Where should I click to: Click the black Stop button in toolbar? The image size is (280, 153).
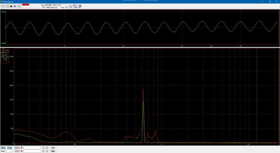(x=11, y=6)
